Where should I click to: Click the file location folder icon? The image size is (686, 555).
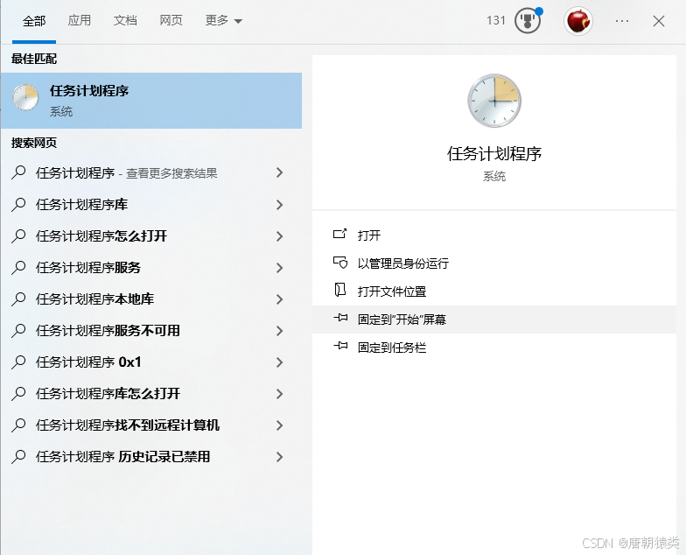[339, 291]
